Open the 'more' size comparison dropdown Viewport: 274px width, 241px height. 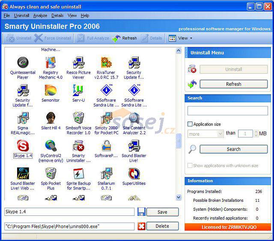click(x=205, y=134)
